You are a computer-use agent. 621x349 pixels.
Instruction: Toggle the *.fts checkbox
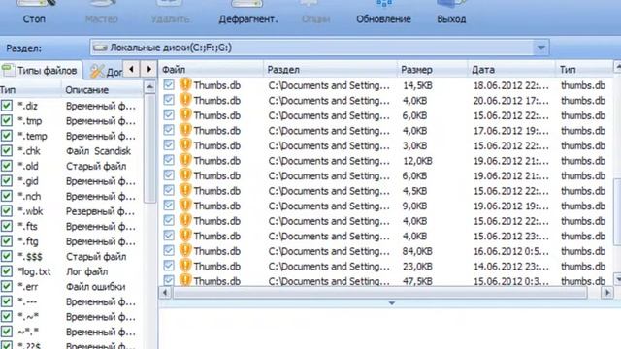coord(7,226)
